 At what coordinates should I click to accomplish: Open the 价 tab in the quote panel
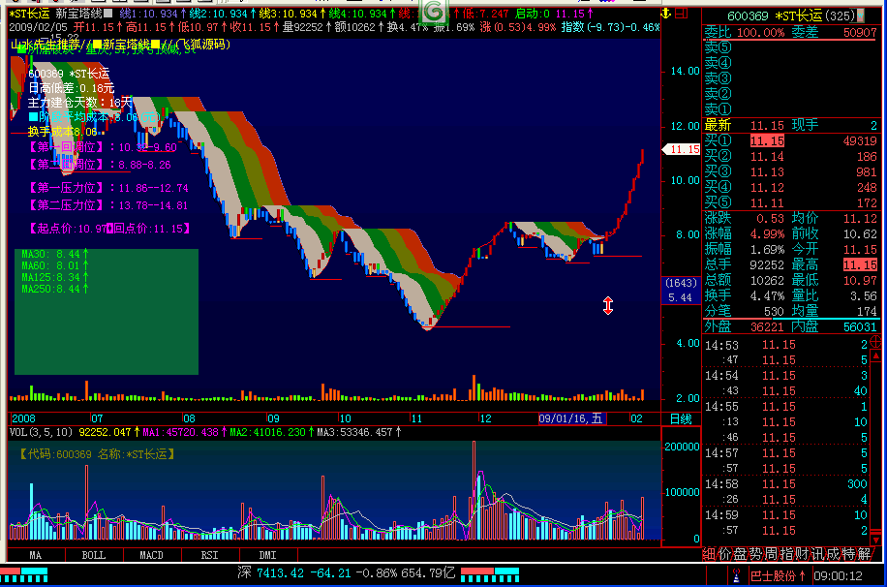coord(724,554)
